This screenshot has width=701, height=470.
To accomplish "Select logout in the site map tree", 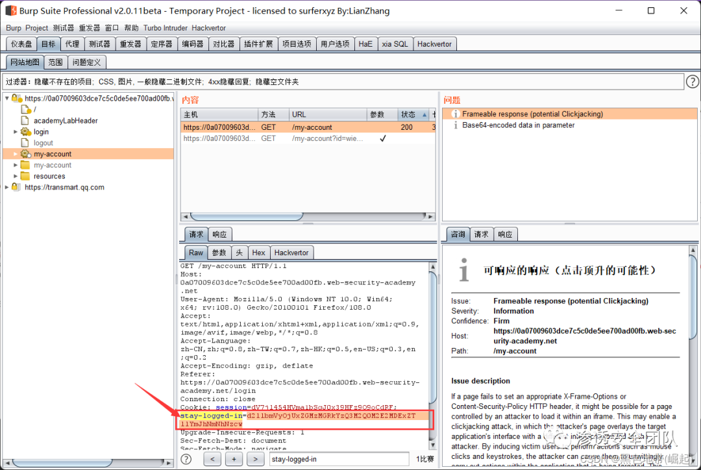I will pyautogui.click(x=43, y=143).
